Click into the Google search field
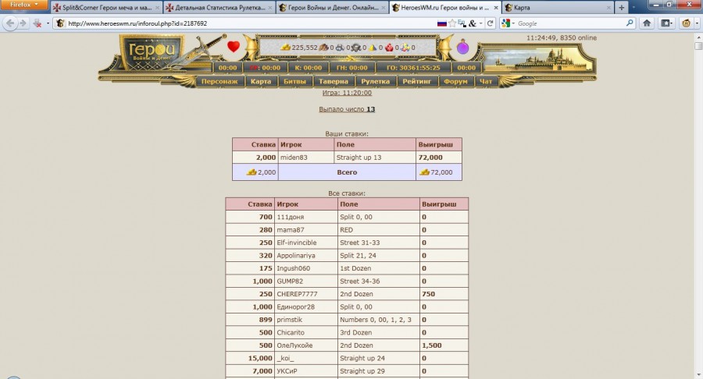This screenshot has width=703, height=379. [x=558, y=23]
